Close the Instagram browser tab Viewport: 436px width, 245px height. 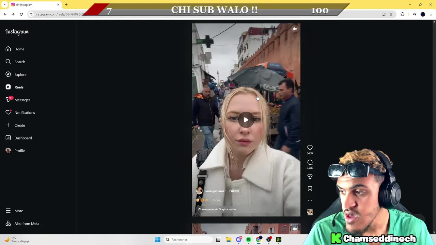coord(58,5)
